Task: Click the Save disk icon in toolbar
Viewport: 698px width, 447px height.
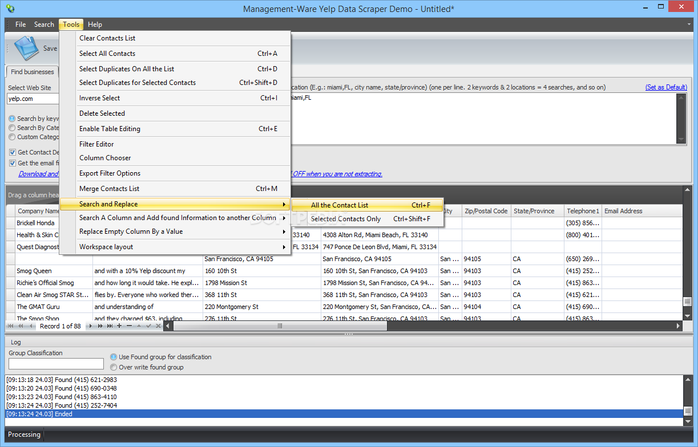Action: point(26,48)
